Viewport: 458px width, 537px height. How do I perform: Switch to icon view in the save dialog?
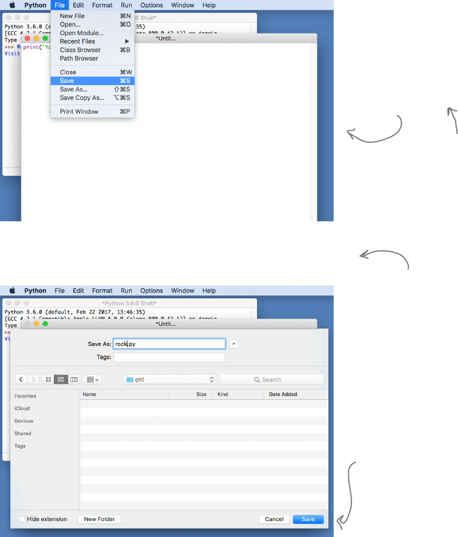tap(48, 379)
